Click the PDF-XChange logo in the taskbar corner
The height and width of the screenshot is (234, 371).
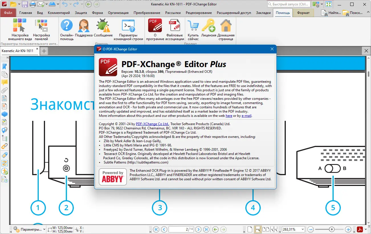pyautogui.click(x=360, y=229)
